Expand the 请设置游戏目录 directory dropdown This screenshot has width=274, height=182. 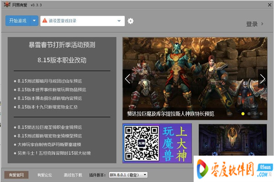(119, 21)
